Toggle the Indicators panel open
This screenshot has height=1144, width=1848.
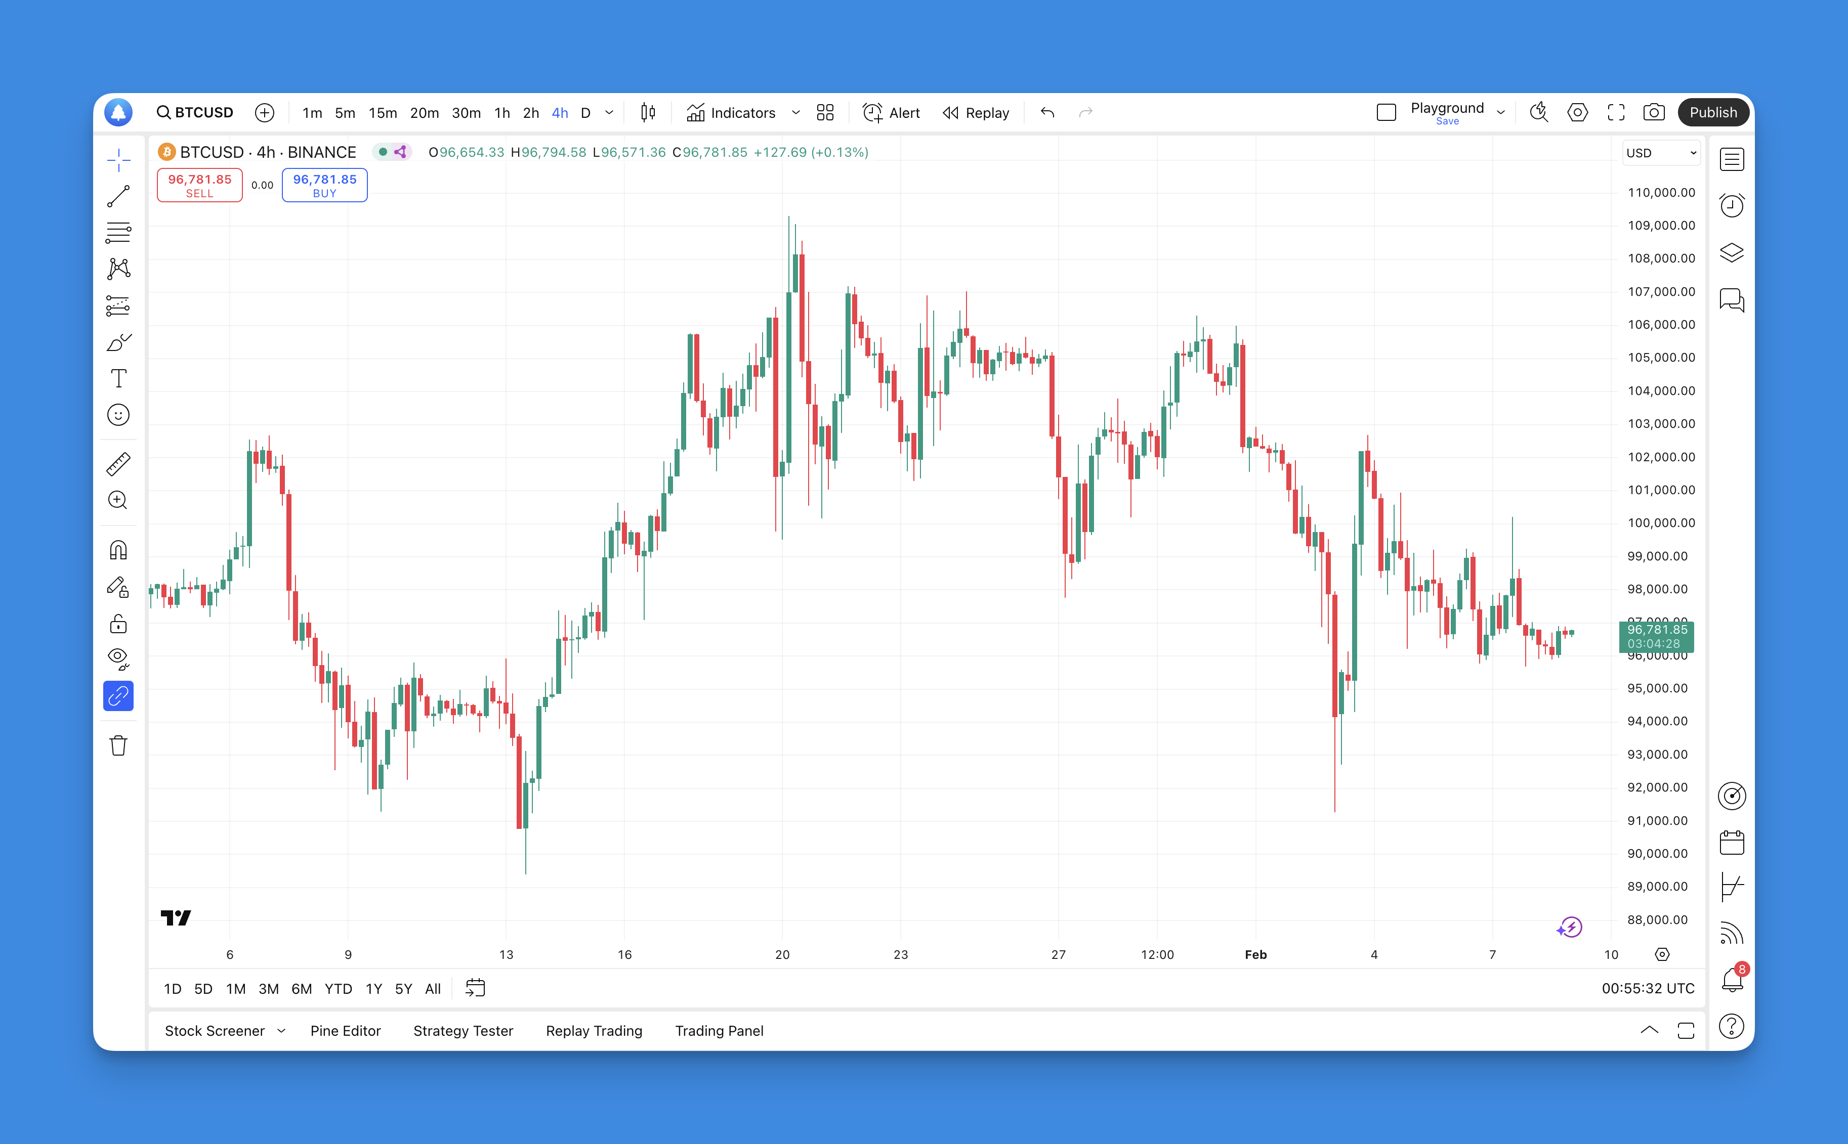click(733, 112)
